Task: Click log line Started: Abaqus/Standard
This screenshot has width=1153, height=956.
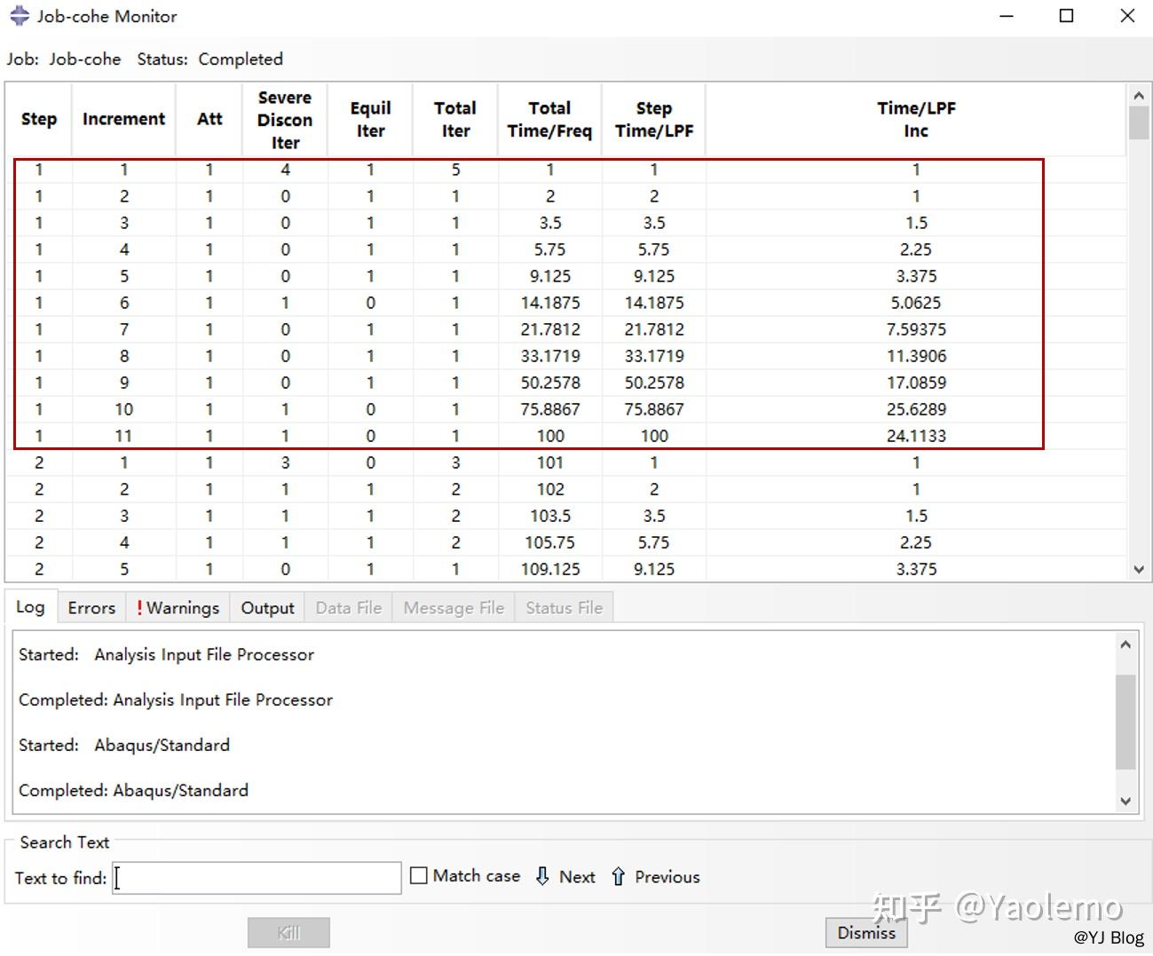Action: 124,746
